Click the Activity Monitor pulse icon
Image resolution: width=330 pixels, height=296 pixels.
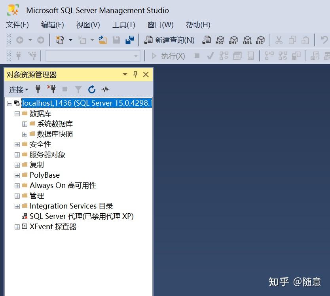(x=105, y=89)
